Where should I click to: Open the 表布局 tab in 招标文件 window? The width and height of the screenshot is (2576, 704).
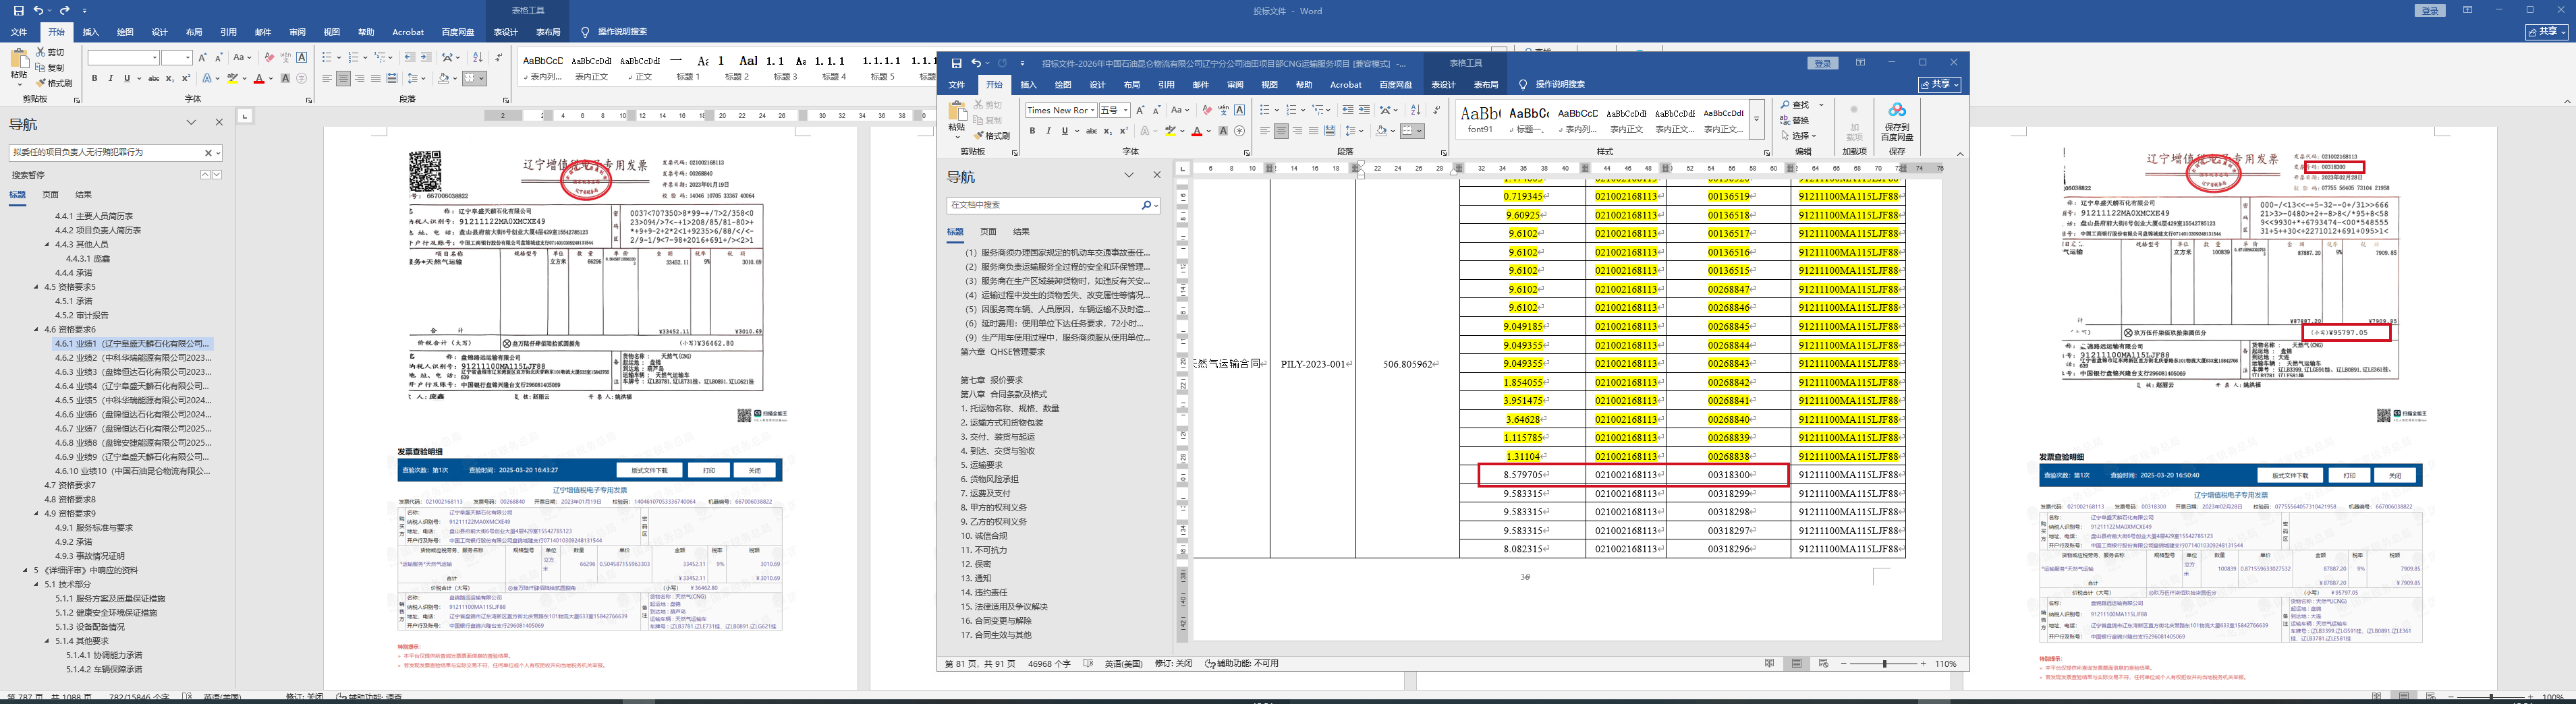point(1486,85)
